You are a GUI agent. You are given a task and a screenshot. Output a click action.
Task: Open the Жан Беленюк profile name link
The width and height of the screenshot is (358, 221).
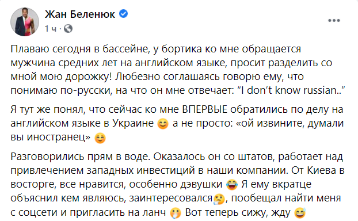coord(80,14)
